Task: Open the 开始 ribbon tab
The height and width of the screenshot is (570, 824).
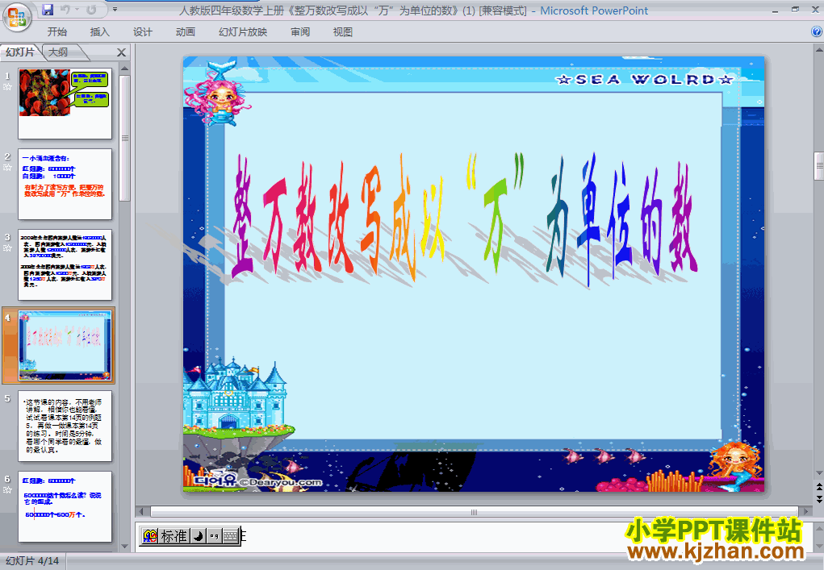Action: (56, 32)
